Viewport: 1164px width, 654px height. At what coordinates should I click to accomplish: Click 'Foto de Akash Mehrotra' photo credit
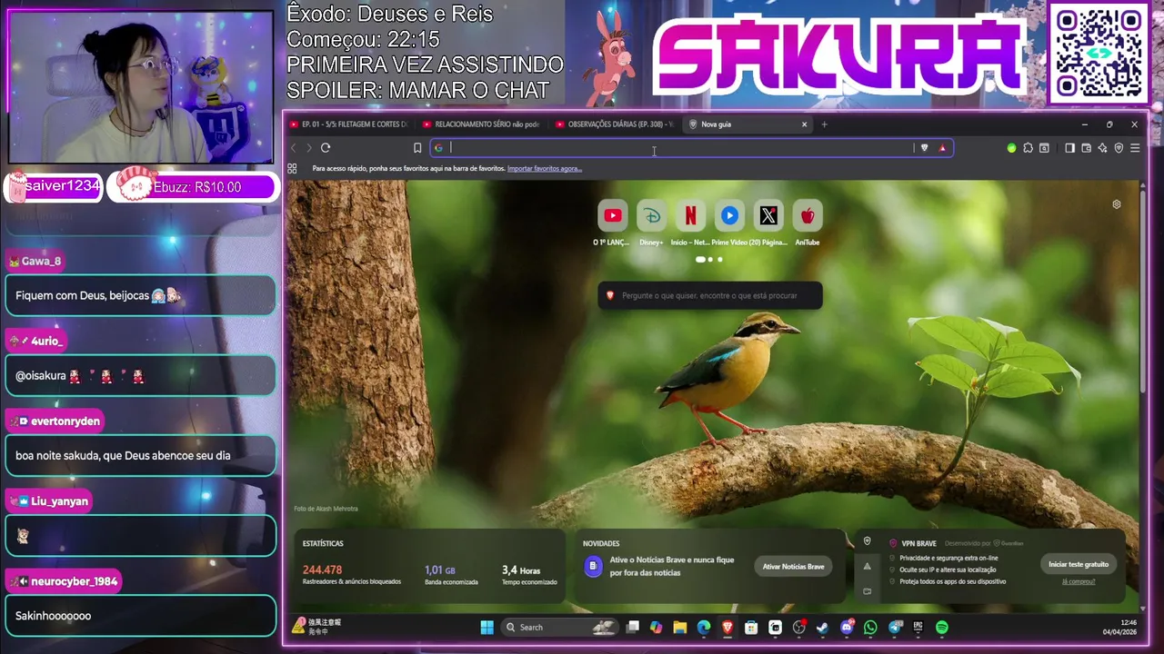pos(326,509)
